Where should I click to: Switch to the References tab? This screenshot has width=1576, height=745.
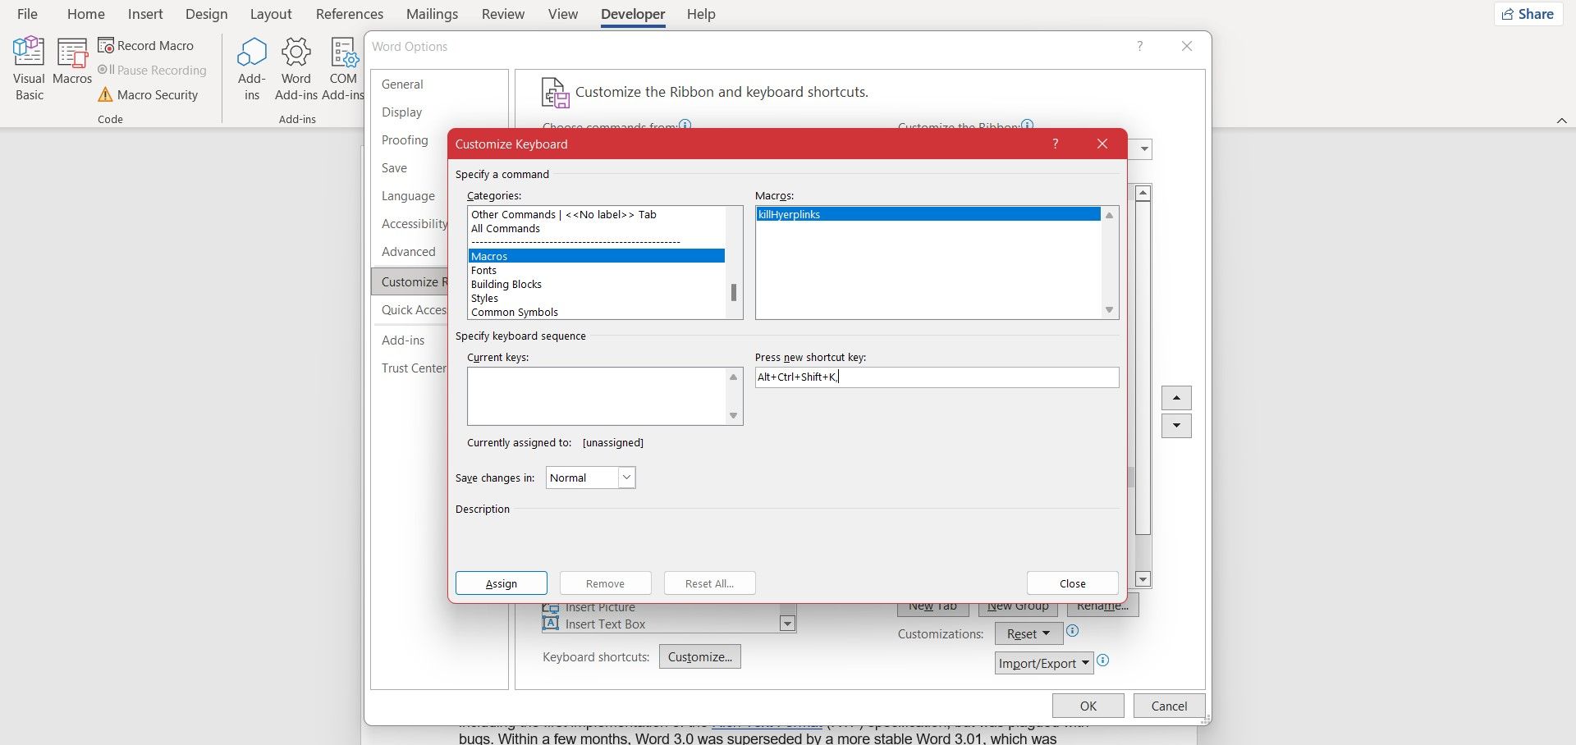[350, 14]
